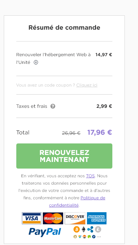Click the small Dogecoin icon

(75, 237)
